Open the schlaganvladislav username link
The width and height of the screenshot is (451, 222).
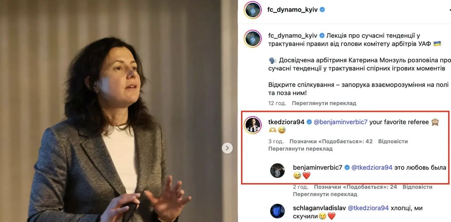coord(319,208)
